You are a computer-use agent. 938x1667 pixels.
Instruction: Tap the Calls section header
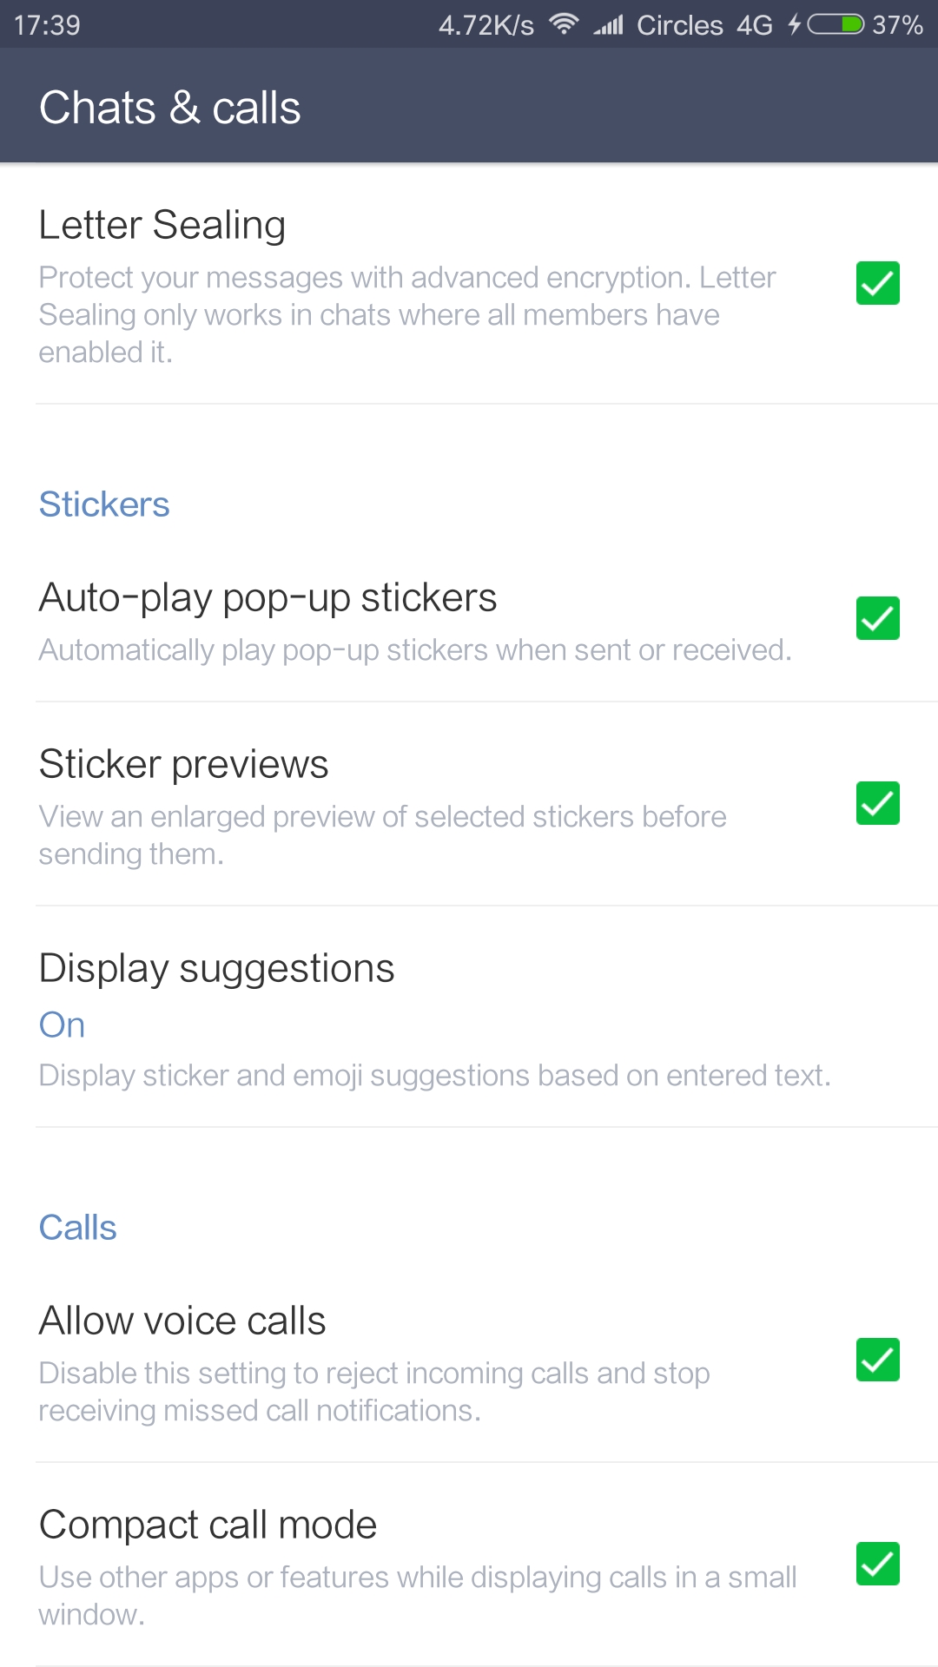pyautogui.click(x=77, y=1228)
